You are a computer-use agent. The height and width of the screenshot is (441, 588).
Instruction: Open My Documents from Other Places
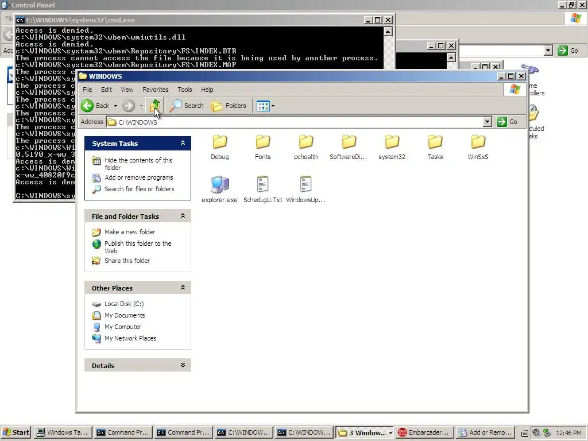point(125,315)
